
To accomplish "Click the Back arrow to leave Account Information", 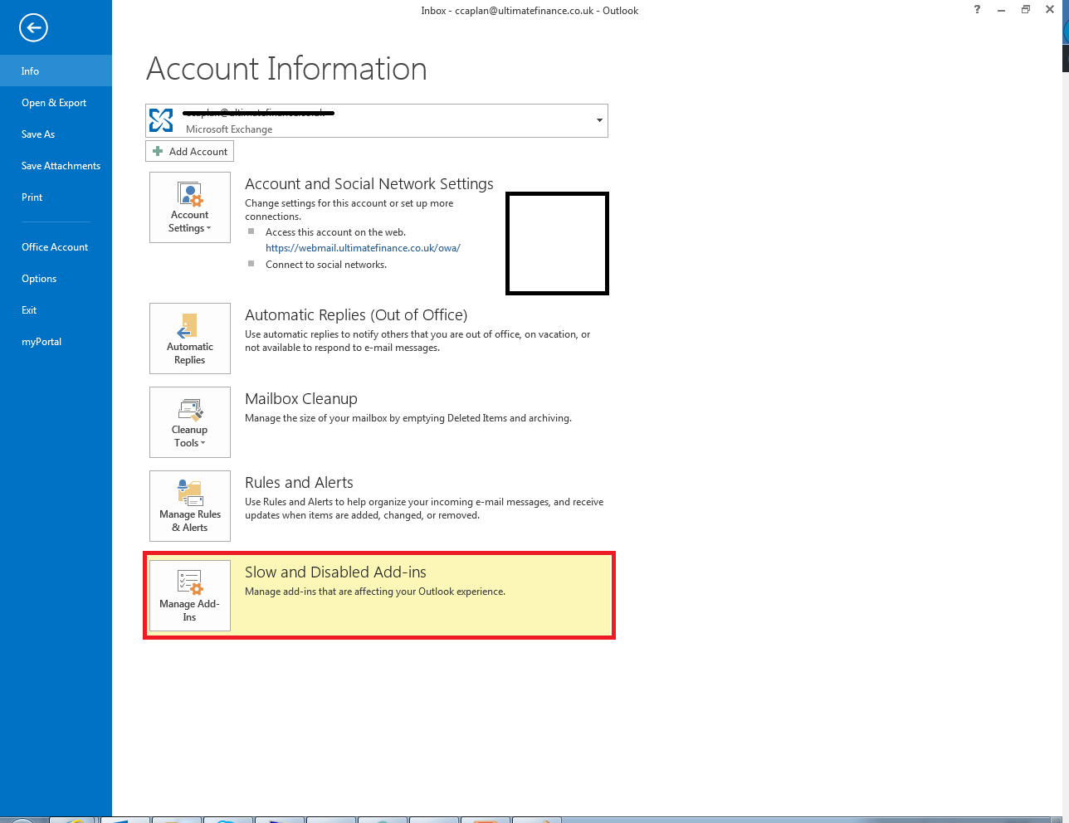I will pos(33,27).
